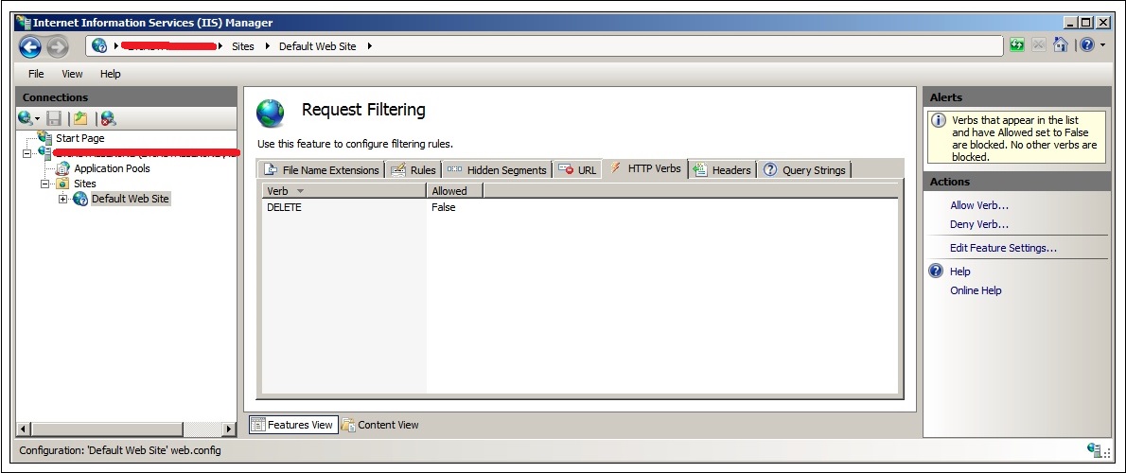The image size is (1126, 473).
Task: Switch to the Rules tab
Action: (413, 170)
